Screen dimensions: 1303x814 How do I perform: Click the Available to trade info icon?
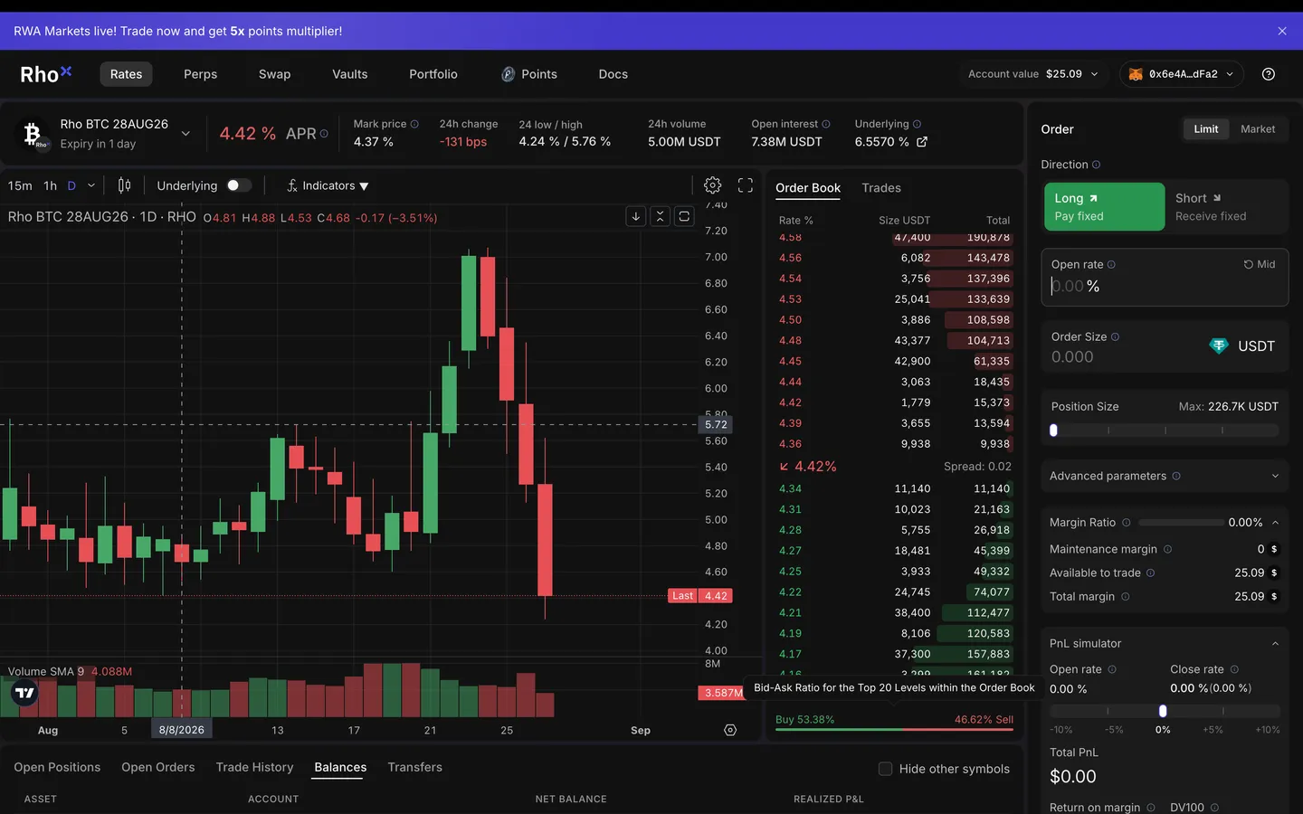[x=1150, y=573]
